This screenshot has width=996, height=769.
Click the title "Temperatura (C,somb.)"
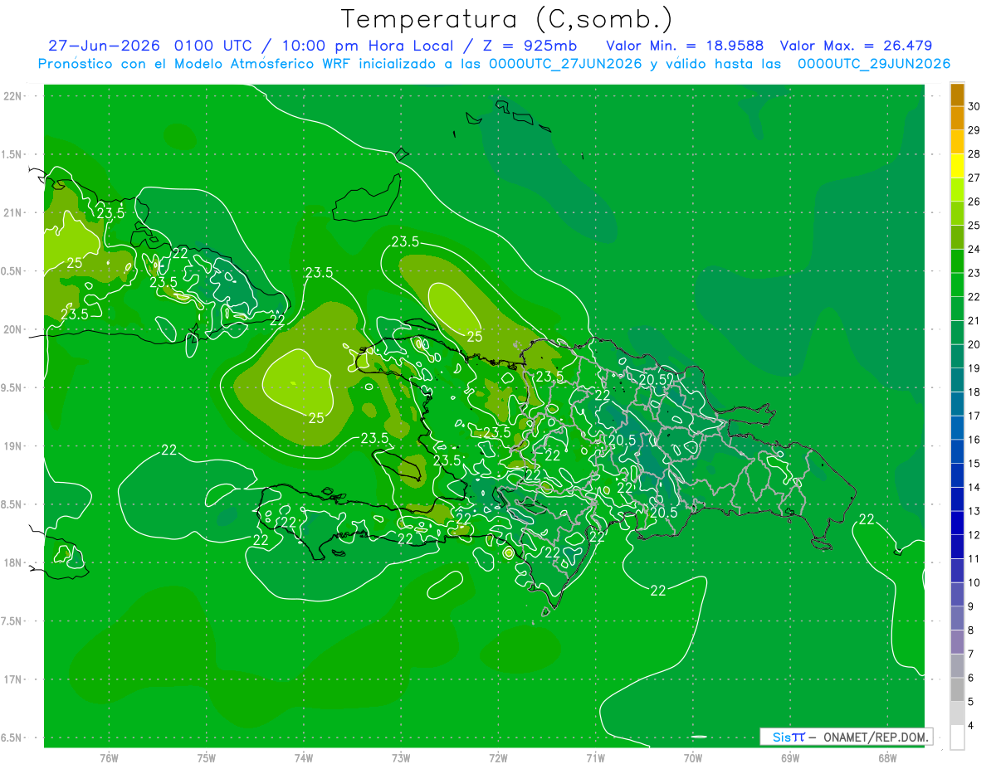(x=506, y=19)
